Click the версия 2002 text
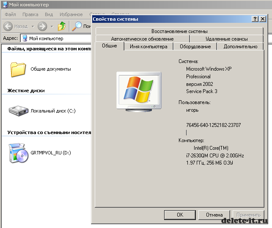272x228 pixels. click(x=200, y=84)
